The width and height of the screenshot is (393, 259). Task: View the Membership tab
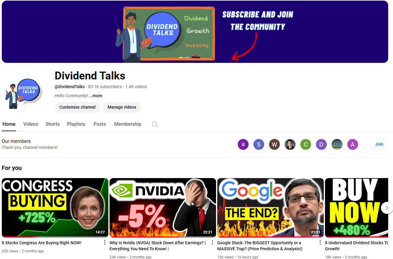click(x=128, y=124)
